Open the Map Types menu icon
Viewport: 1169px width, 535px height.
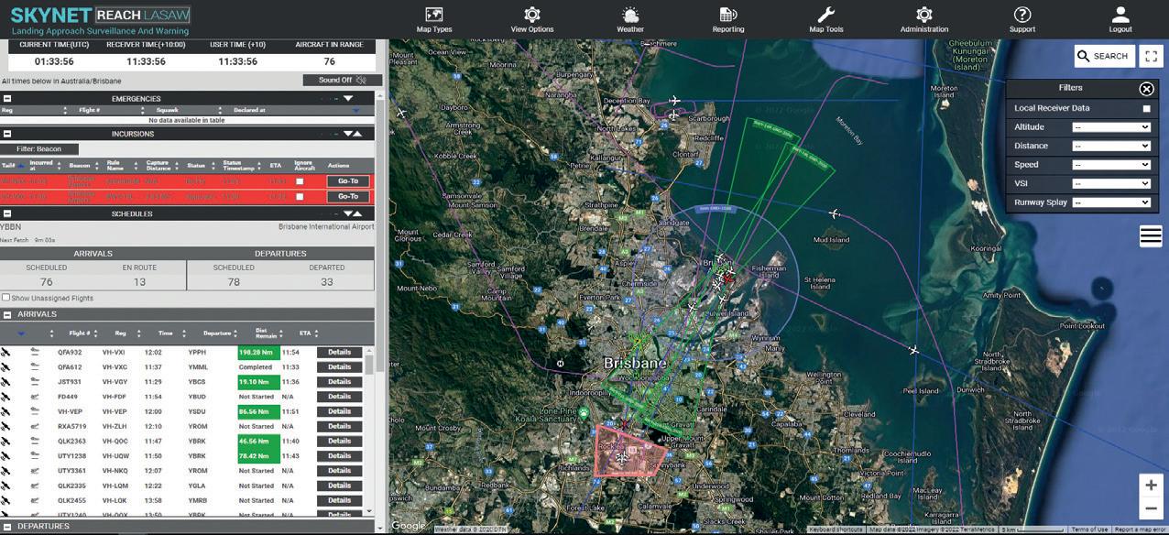434,15
